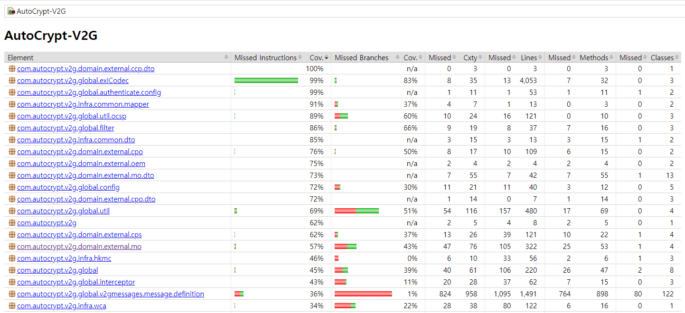Screen dimensions: 685x313
Task: Click package icon next to com.autocrypt.v2g.infra.wca
Action: tap(12, 306)
